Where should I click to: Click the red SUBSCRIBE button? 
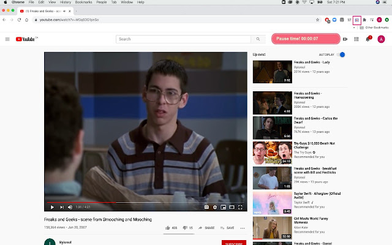point(234,243)
